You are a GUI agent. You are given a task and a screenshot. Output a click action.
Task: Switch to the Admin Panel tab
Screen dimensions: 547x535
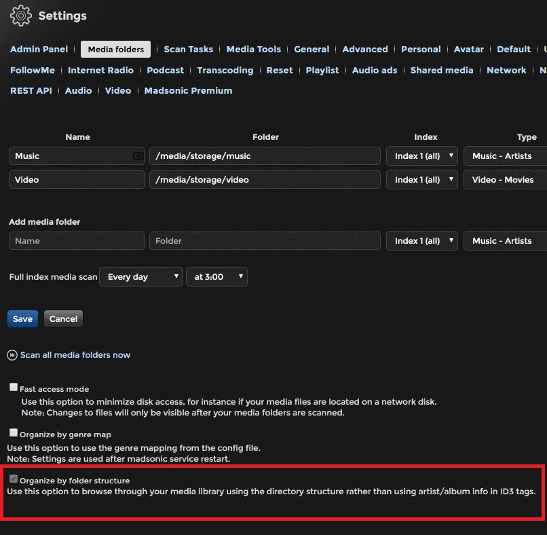[39, 50]
